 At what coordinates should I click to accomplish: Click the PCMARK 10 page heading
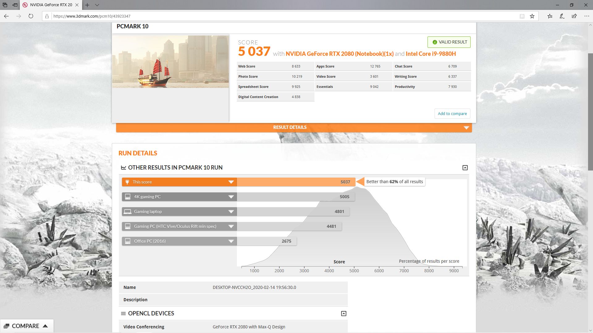tap(132, 27)
